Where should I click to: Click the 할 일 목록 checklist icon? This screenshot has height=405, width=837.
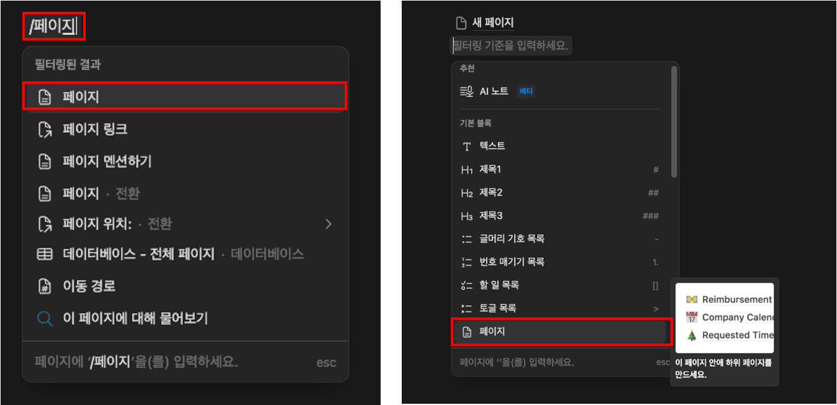coord(466,285)
